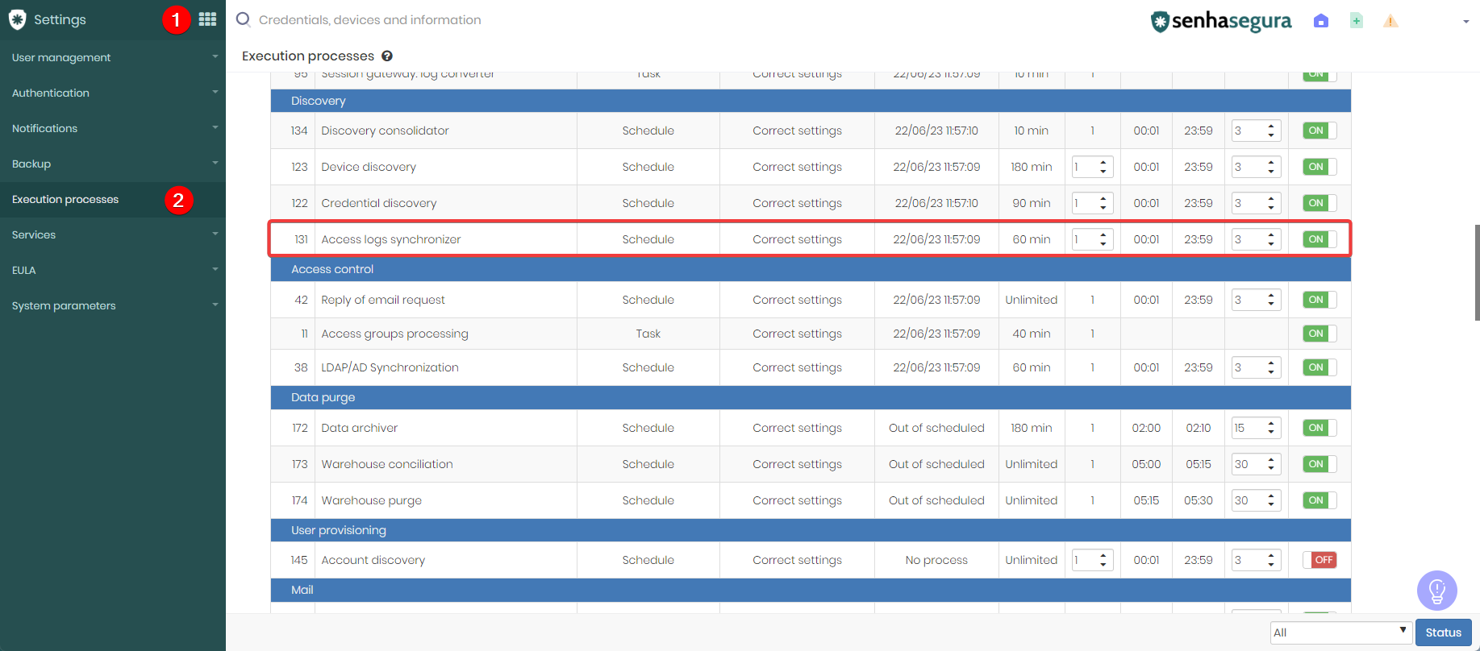
Task: Select 'Warehouse conciliation' process name
Action: (387, 464)
